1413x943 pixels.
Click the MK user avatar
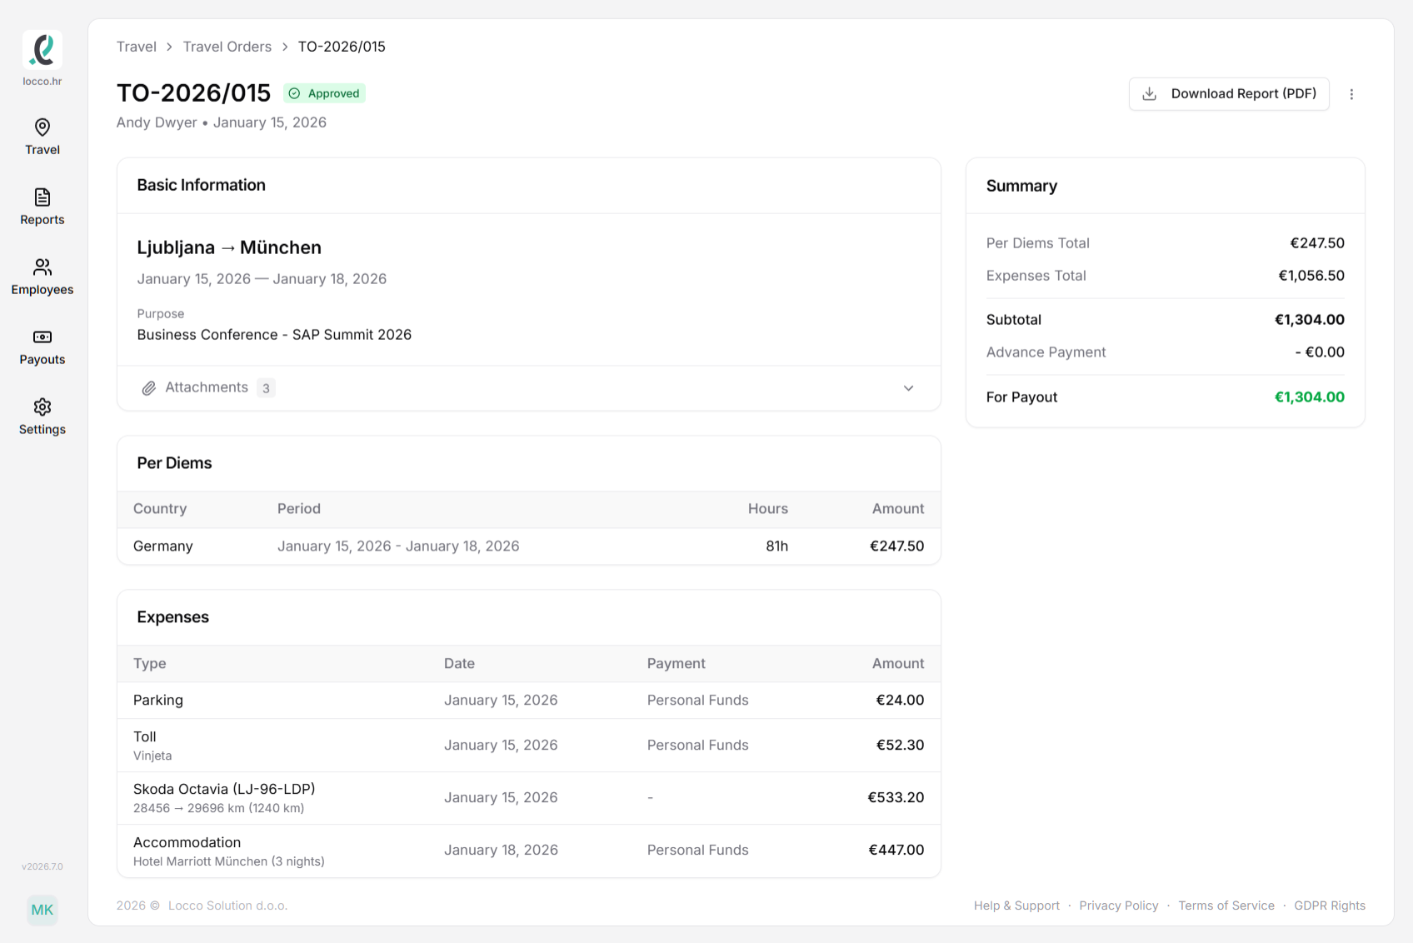pos(42,910)
